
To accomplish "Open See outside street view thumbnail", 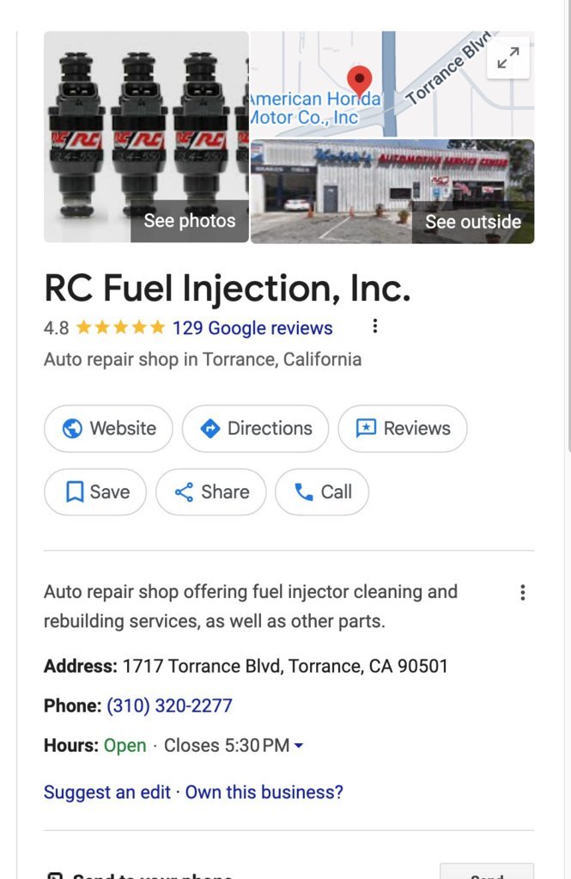I will tap(392, 191).
